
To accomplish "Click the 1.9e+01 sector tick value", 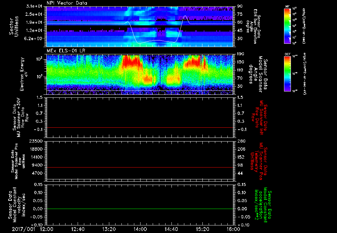I will [34, 22].
